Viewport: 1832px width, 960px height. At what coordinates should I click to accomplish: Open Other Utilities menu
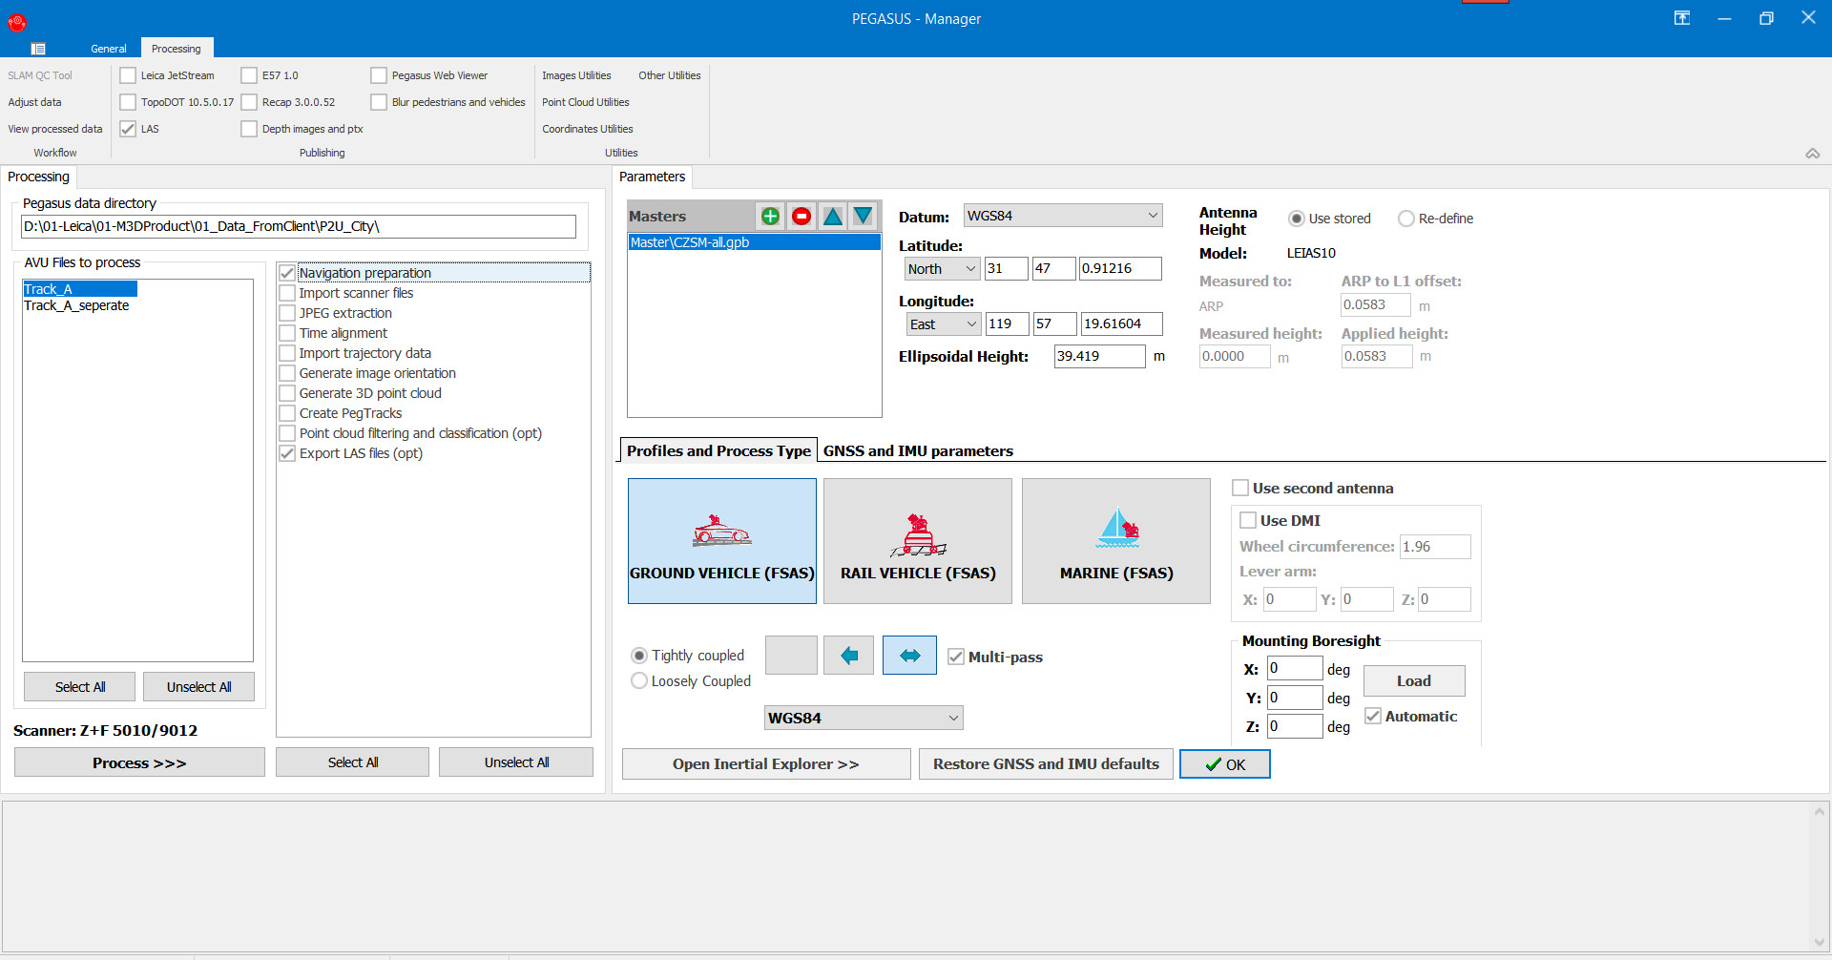point(670,75)
